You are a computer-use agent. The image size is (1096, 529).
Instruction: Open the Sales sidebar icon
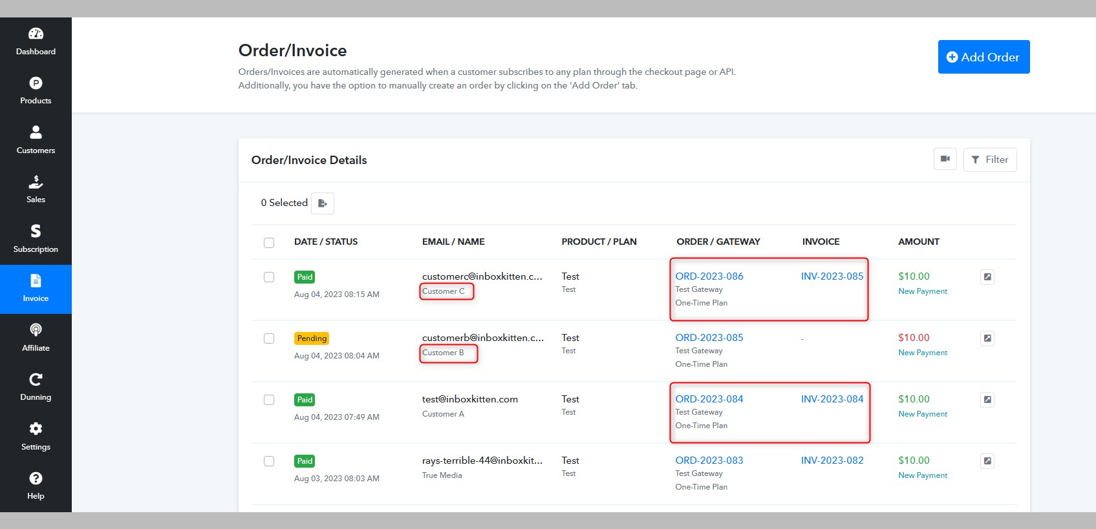click(36, 182)
